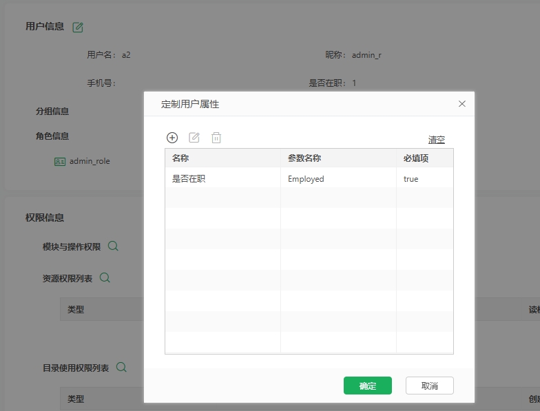This screenshot has width=540, height=411.
Task: Open the edit icon beside 用户信息
Action: coord(78,27)
